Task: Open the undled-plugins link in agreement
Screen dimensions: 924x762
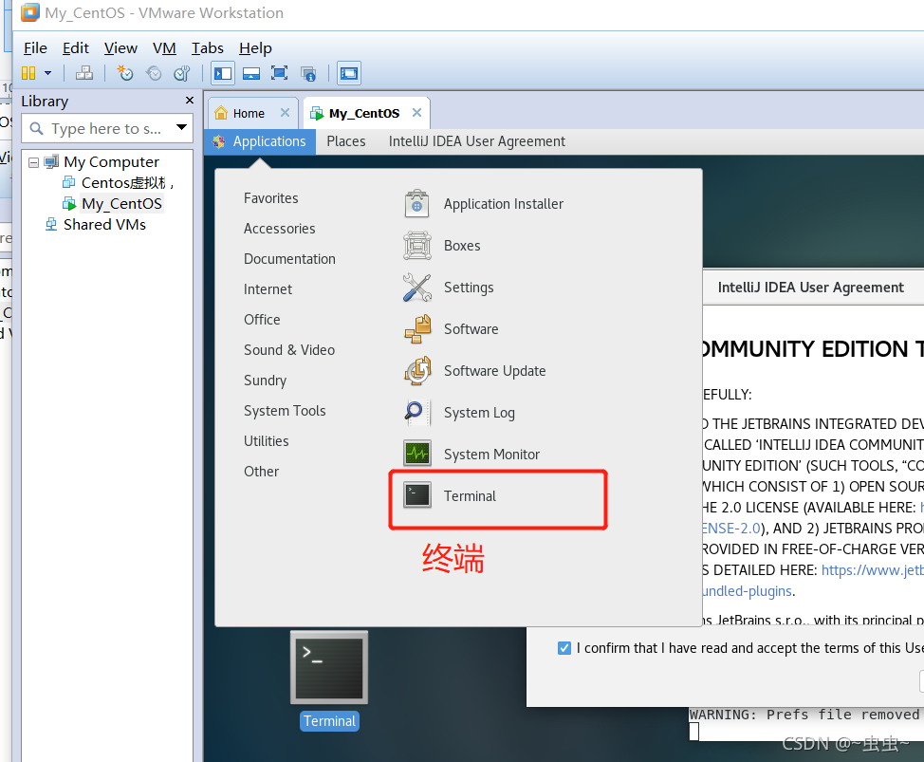Action: 748,591
